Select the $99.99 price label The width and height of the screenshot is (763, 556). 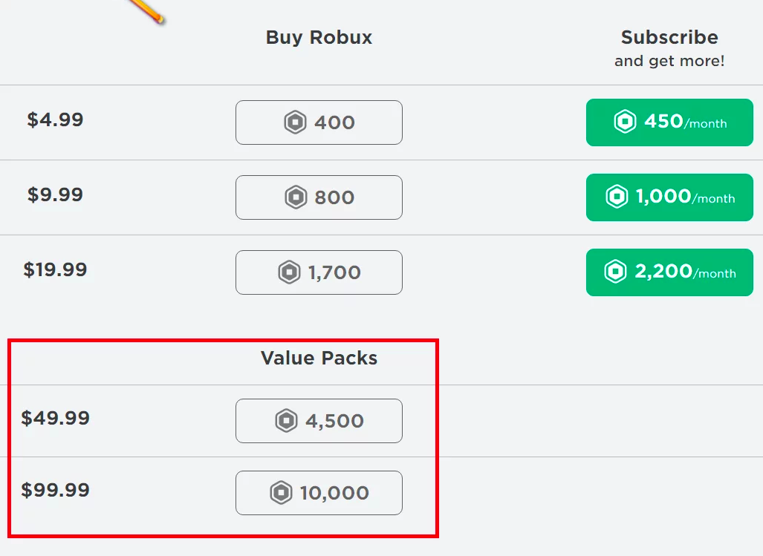55,490
